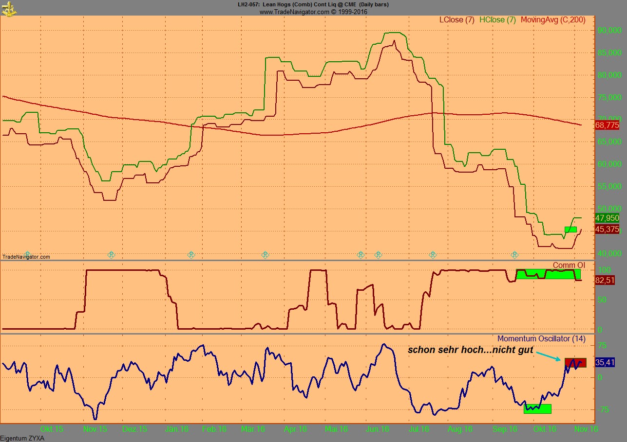Click the rollover diamond marker near Okt.16
This screenshot has width=627, height=442.
click(x=514, y=254)
